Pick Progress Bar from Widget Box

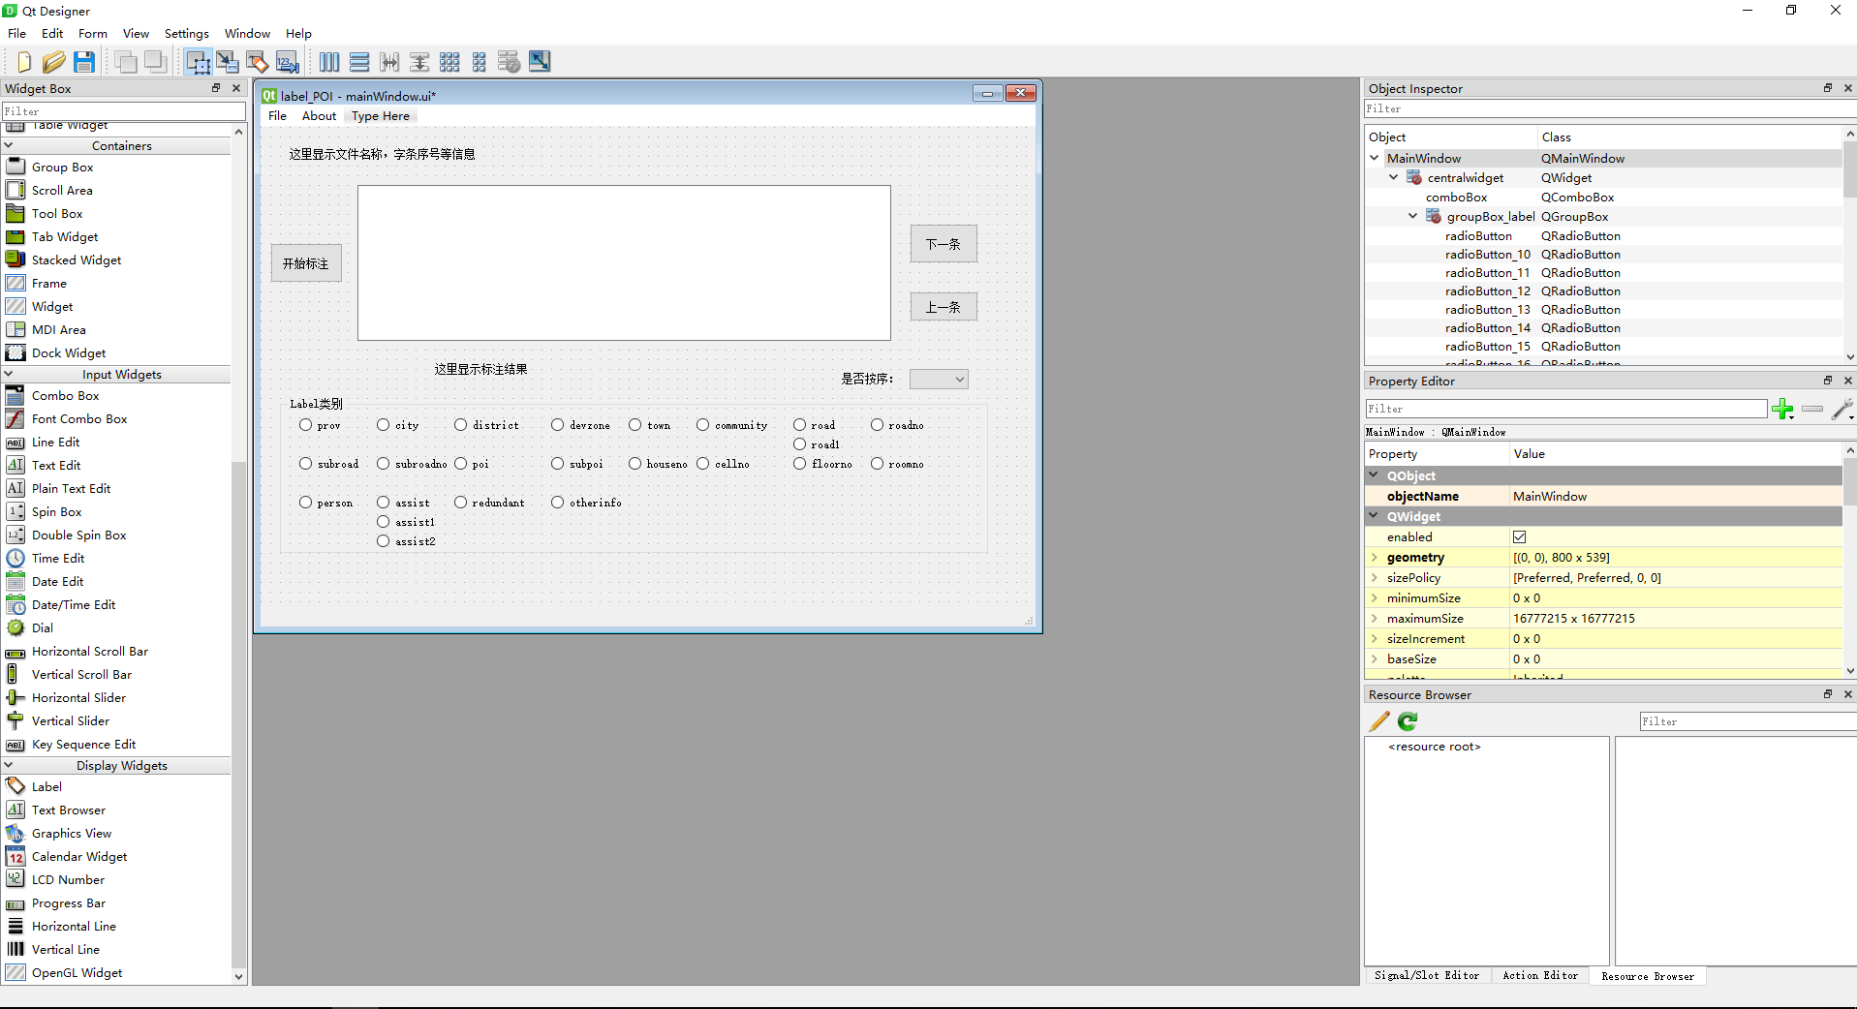(69, 903)
